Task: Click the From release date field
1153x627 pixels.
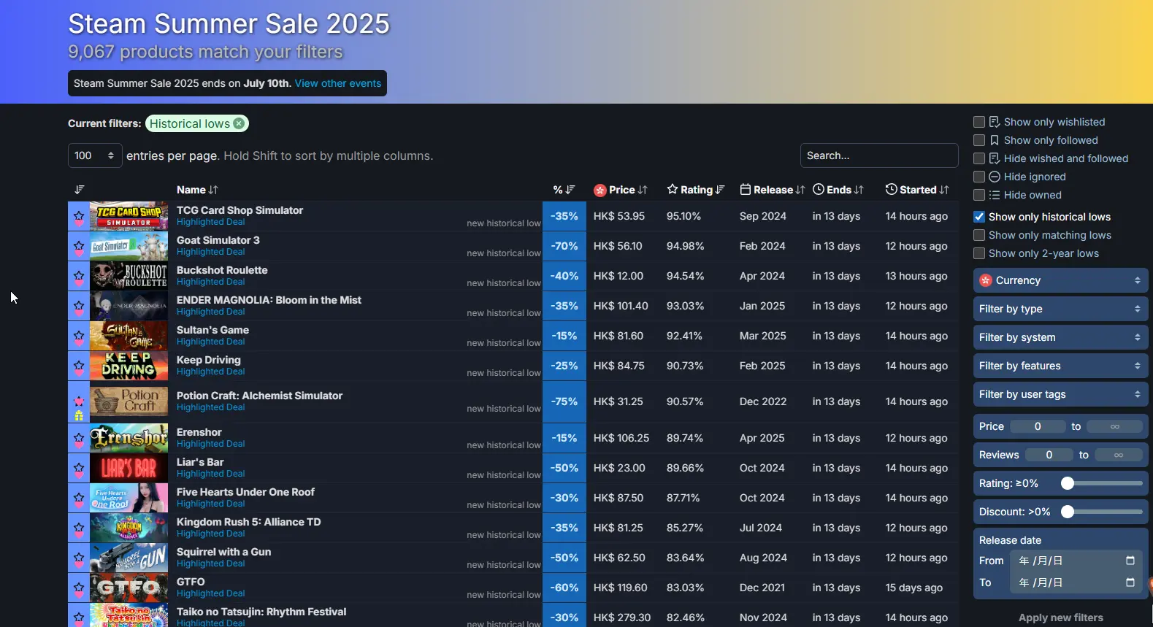Action: pyautogui.click(x=1076, y=561)
